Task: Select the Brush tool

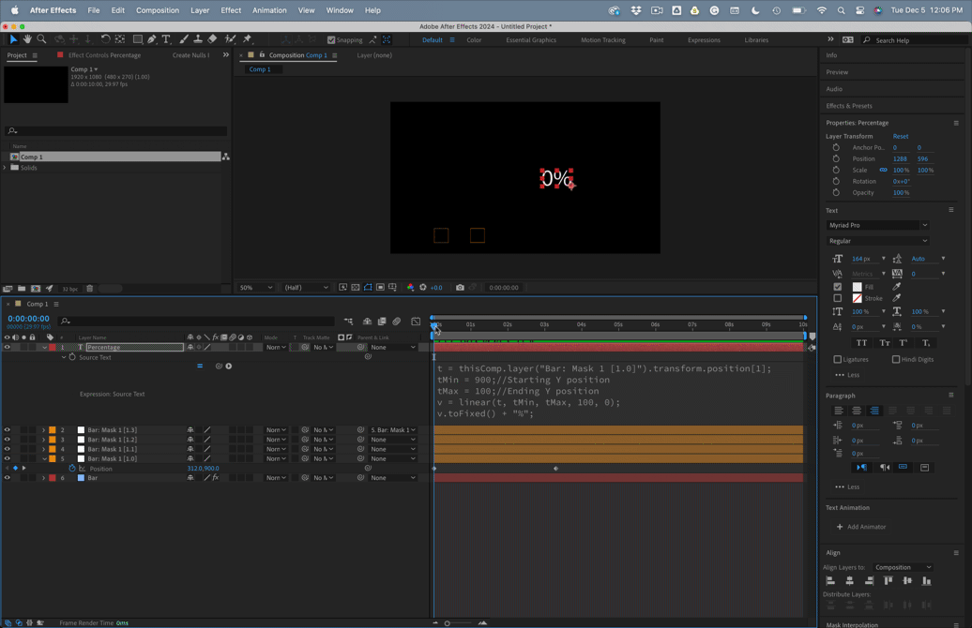Action: pyautogui.click(x=184, y=39)
